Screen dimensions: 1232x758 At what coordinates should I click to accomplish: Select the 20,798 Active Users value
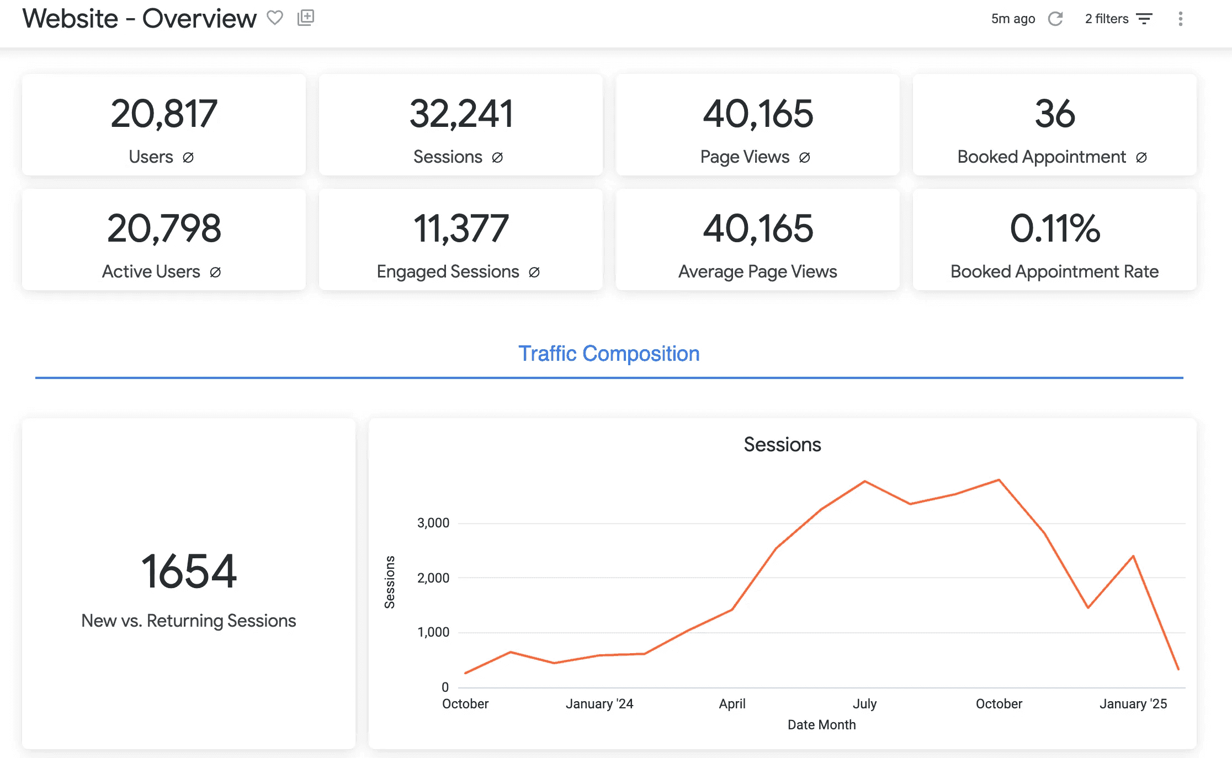tap(164, 228)
